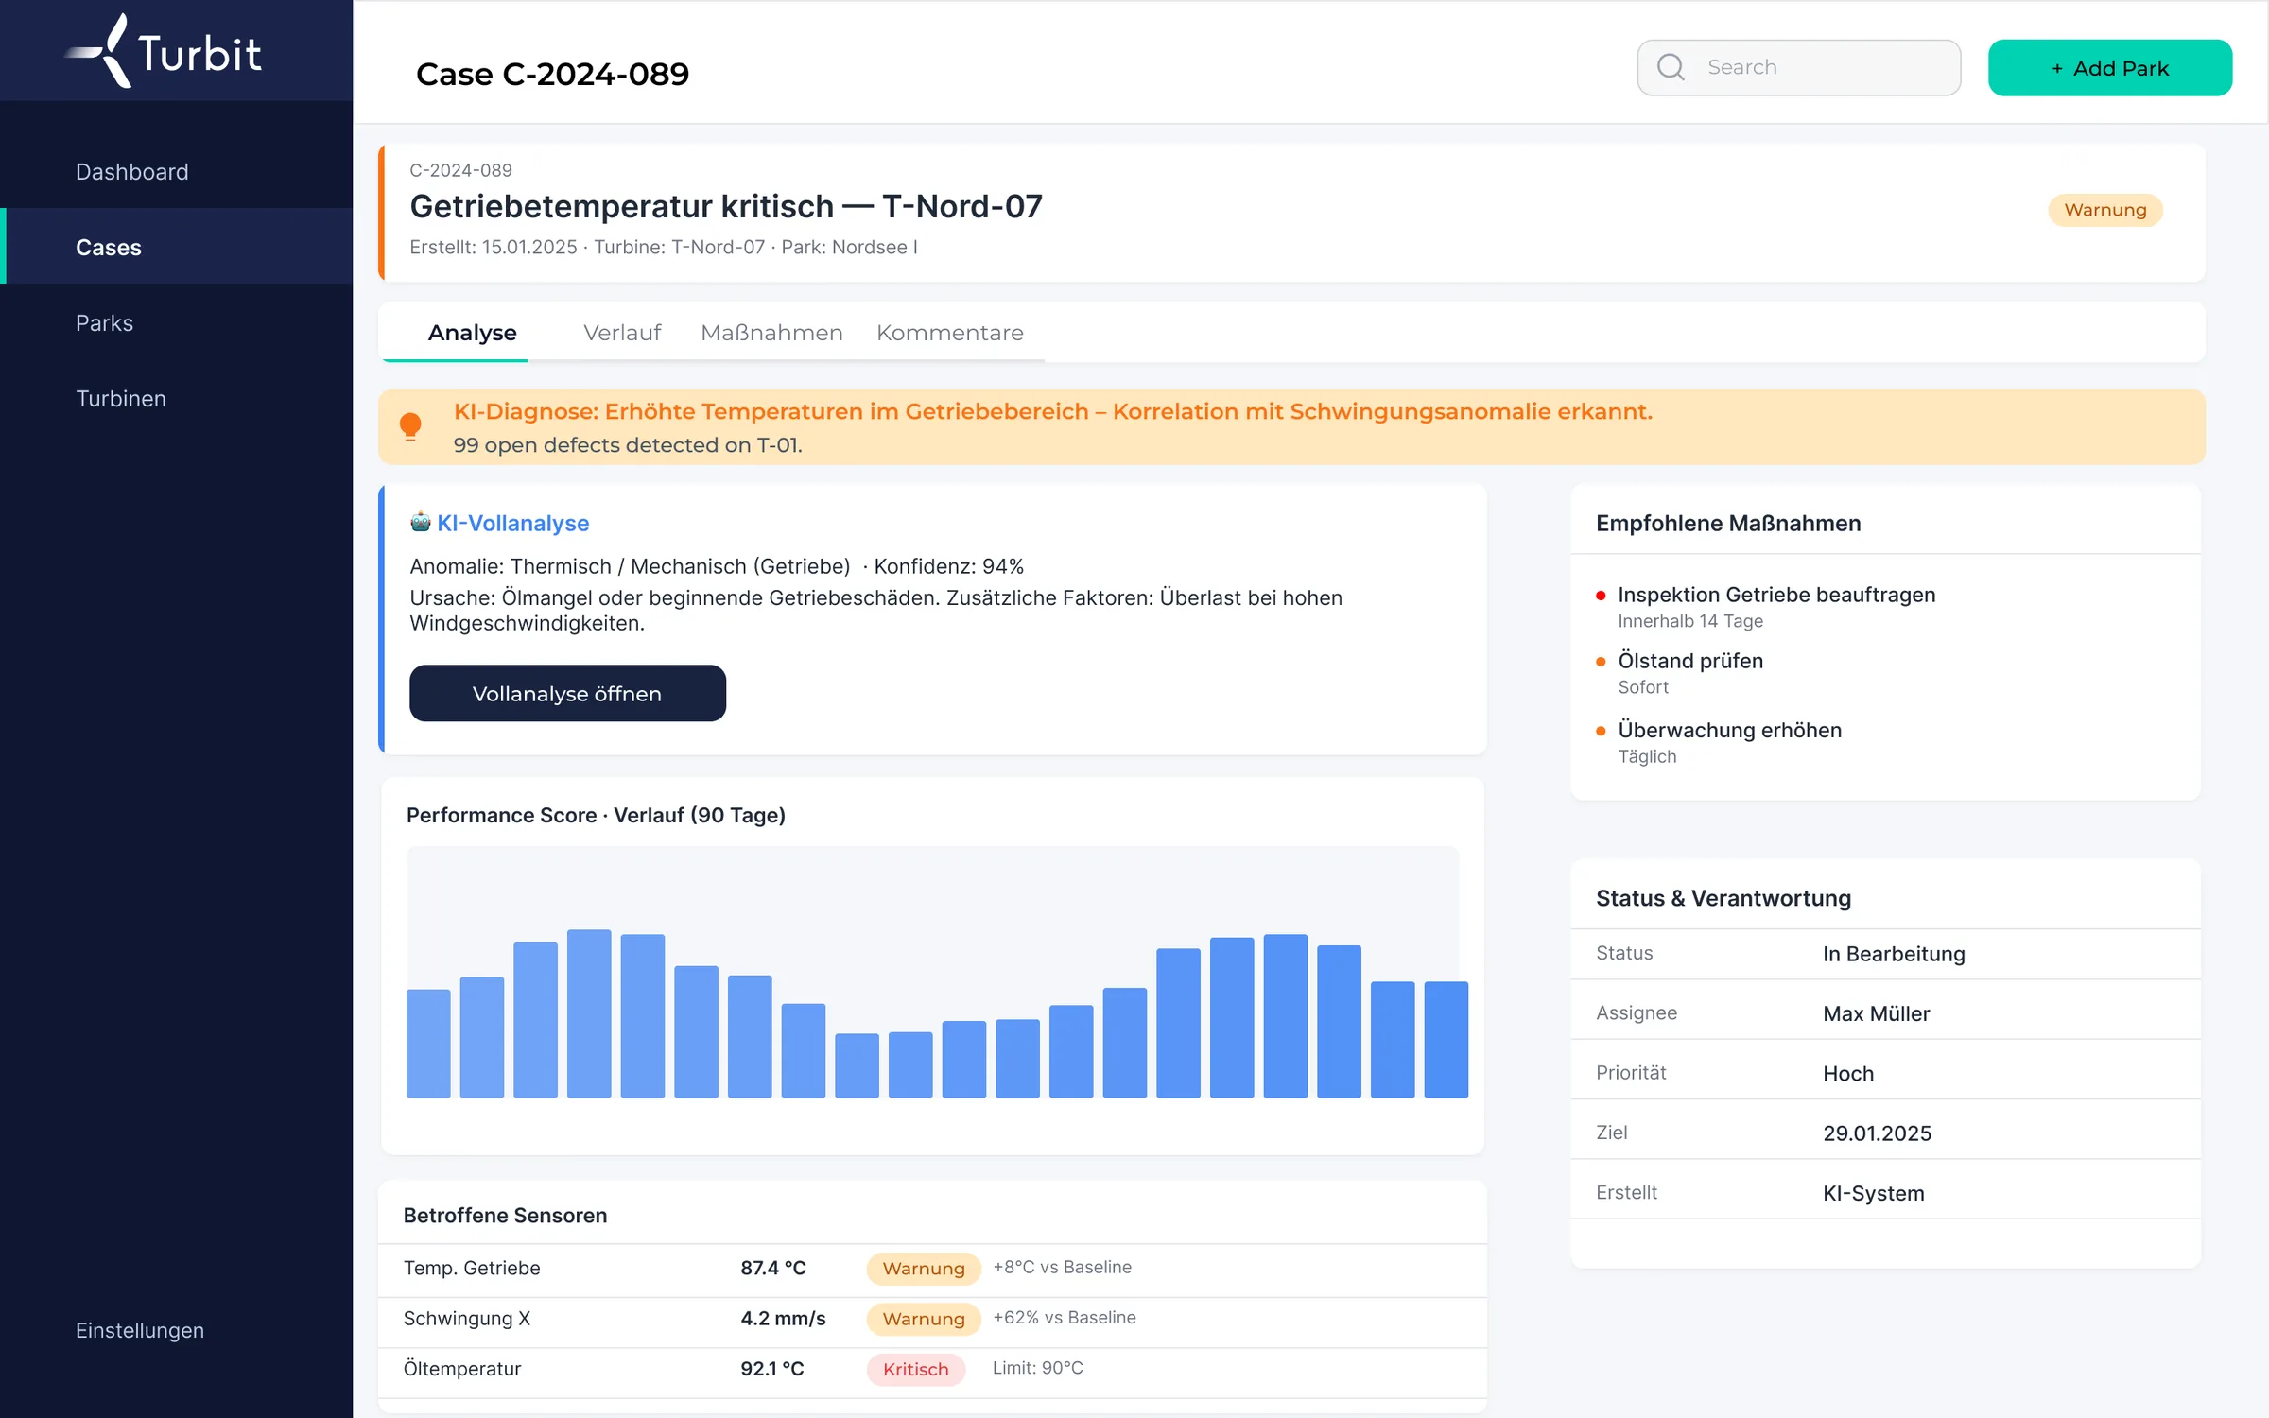Click the 'Erstellt: 15.01.2025' metadata line

[x=663, y=247]
